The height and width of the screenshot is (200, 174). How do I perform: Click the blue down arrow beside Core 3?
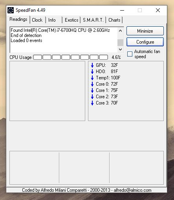tap(92, 103)
